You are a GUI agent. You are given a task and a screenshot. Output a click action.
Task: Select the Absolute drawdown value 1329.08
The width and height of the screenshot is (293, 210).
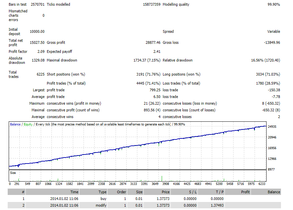point(38,60)
